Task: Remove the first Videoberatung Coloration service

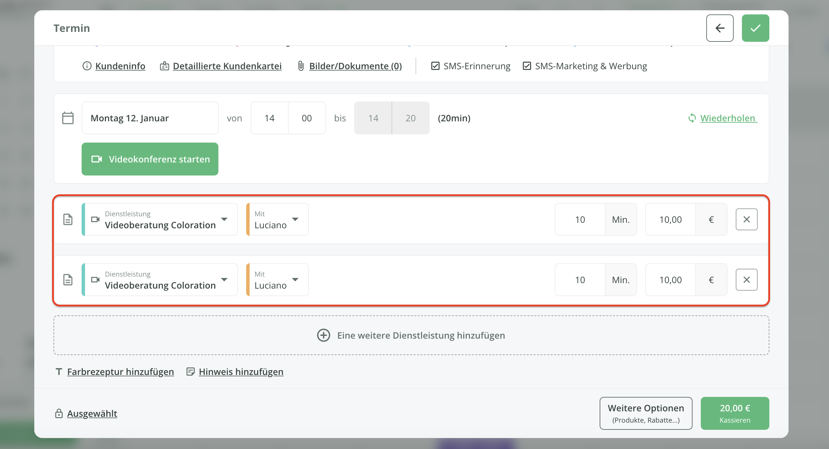Action: pos(746,219)
